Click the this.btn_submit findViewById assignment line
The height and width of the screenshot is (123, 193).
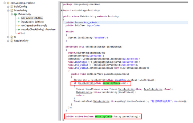[103, 65]
